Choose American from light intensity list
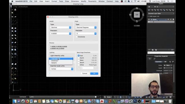 tap(61, 61)
